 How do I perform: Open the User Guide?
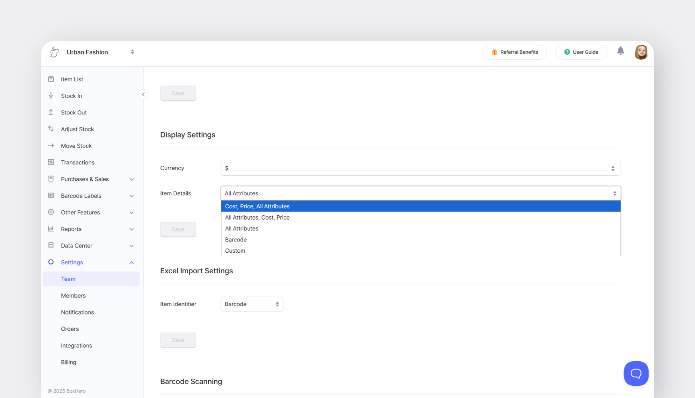point(581,52)
